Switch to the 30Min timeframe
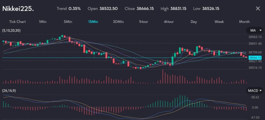 pos(118,22)
